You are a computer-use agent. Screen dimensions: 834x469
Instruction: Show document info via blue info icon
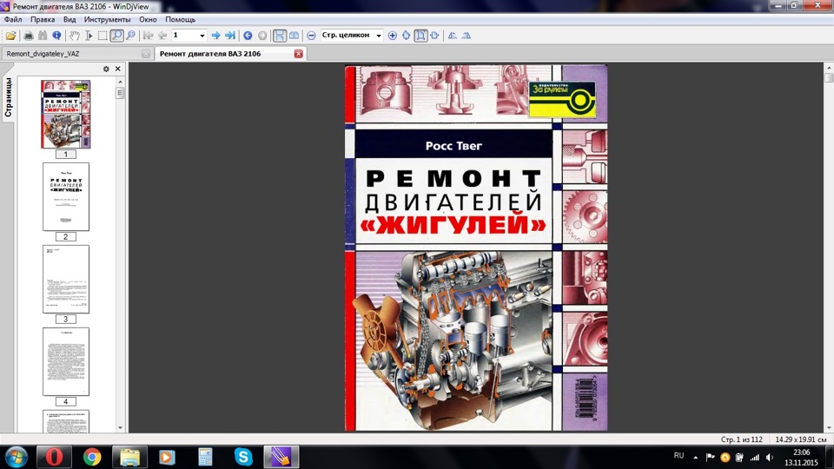click(x=56, y=36)
